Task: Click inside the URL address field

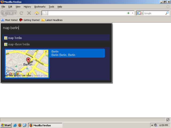Action: (x=87, y=13)
